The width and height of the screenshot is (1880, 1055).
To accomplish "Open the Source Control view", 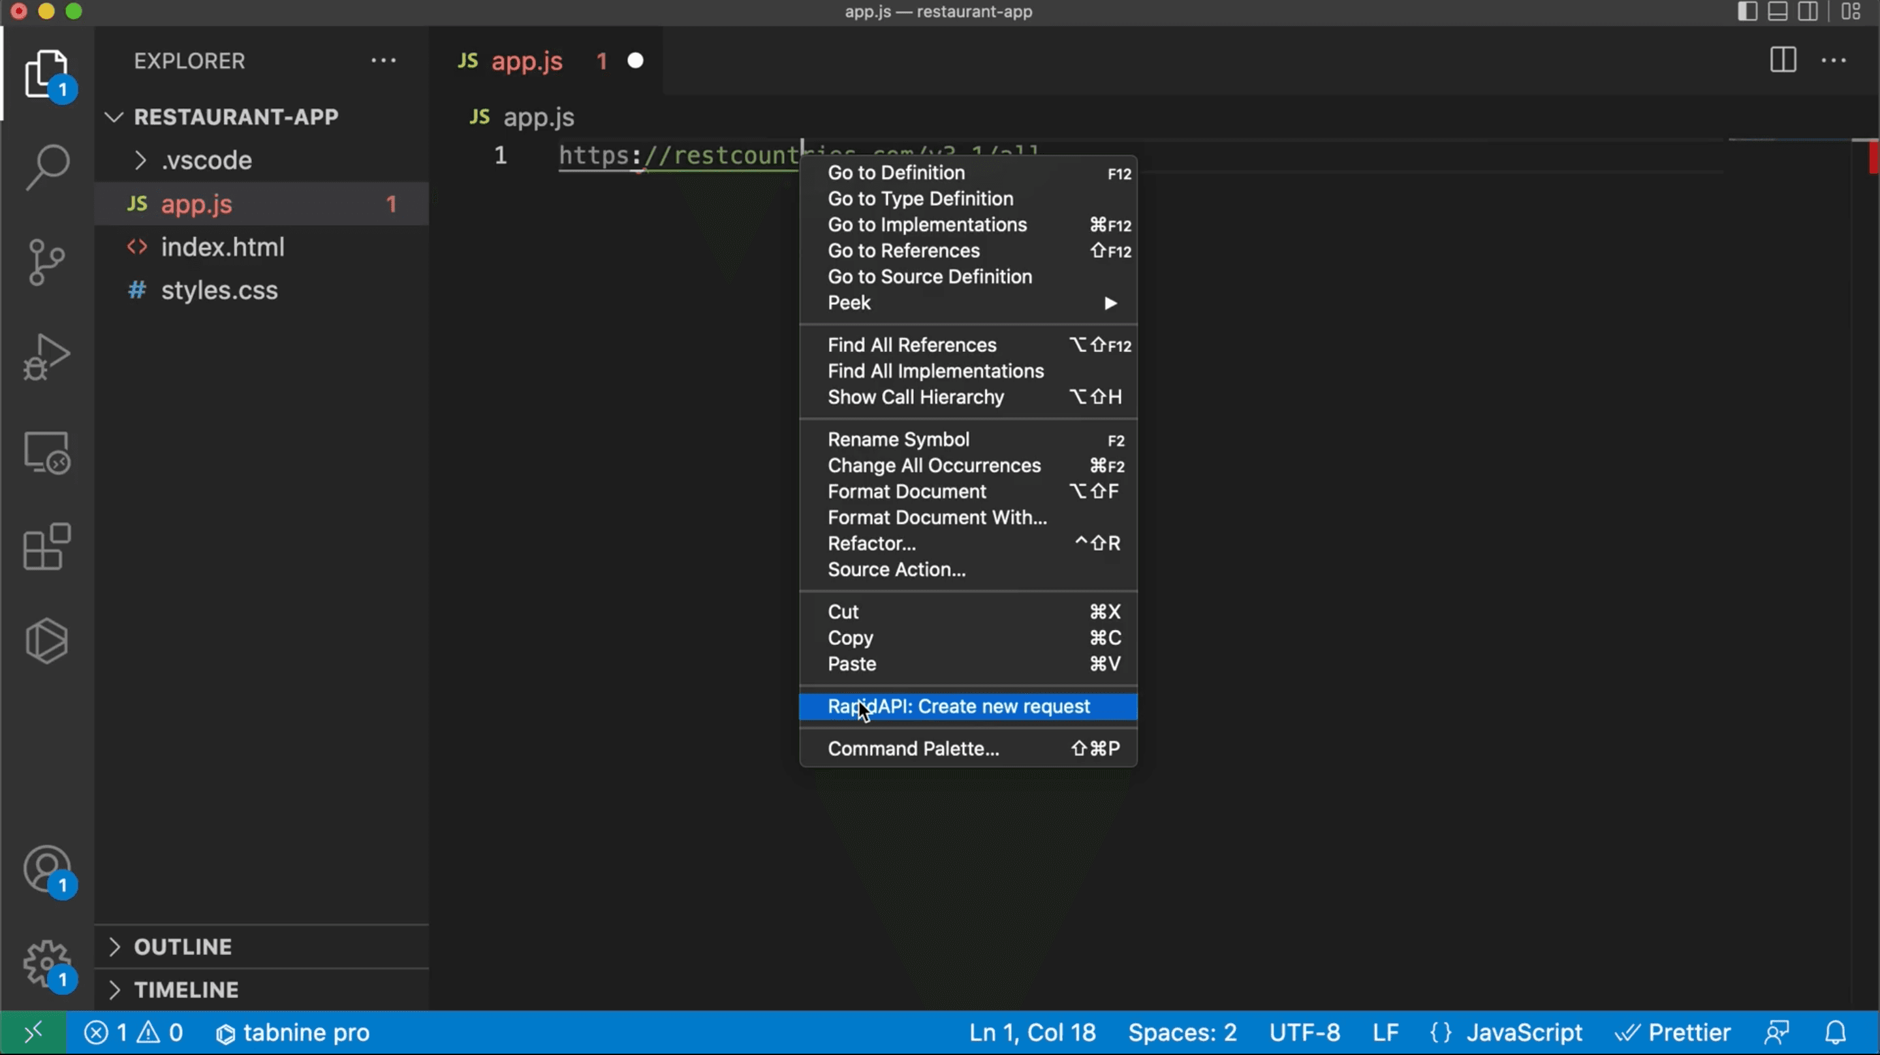I will pyautogui.click(x=47, y=262).
